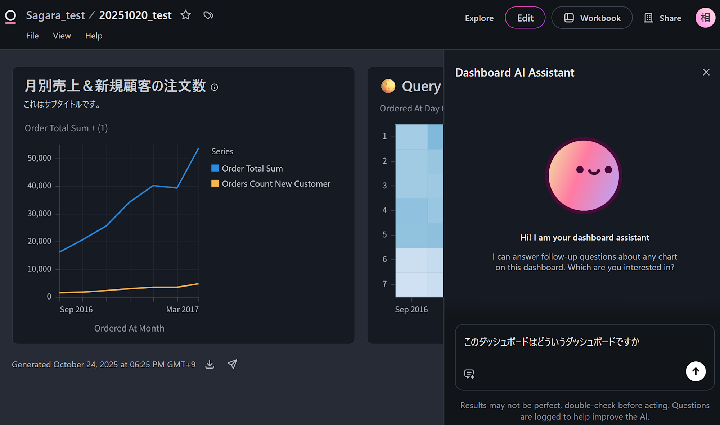Download the dashboard with the download icon
This screenshot has height=425, width=720.
point(210,364)
